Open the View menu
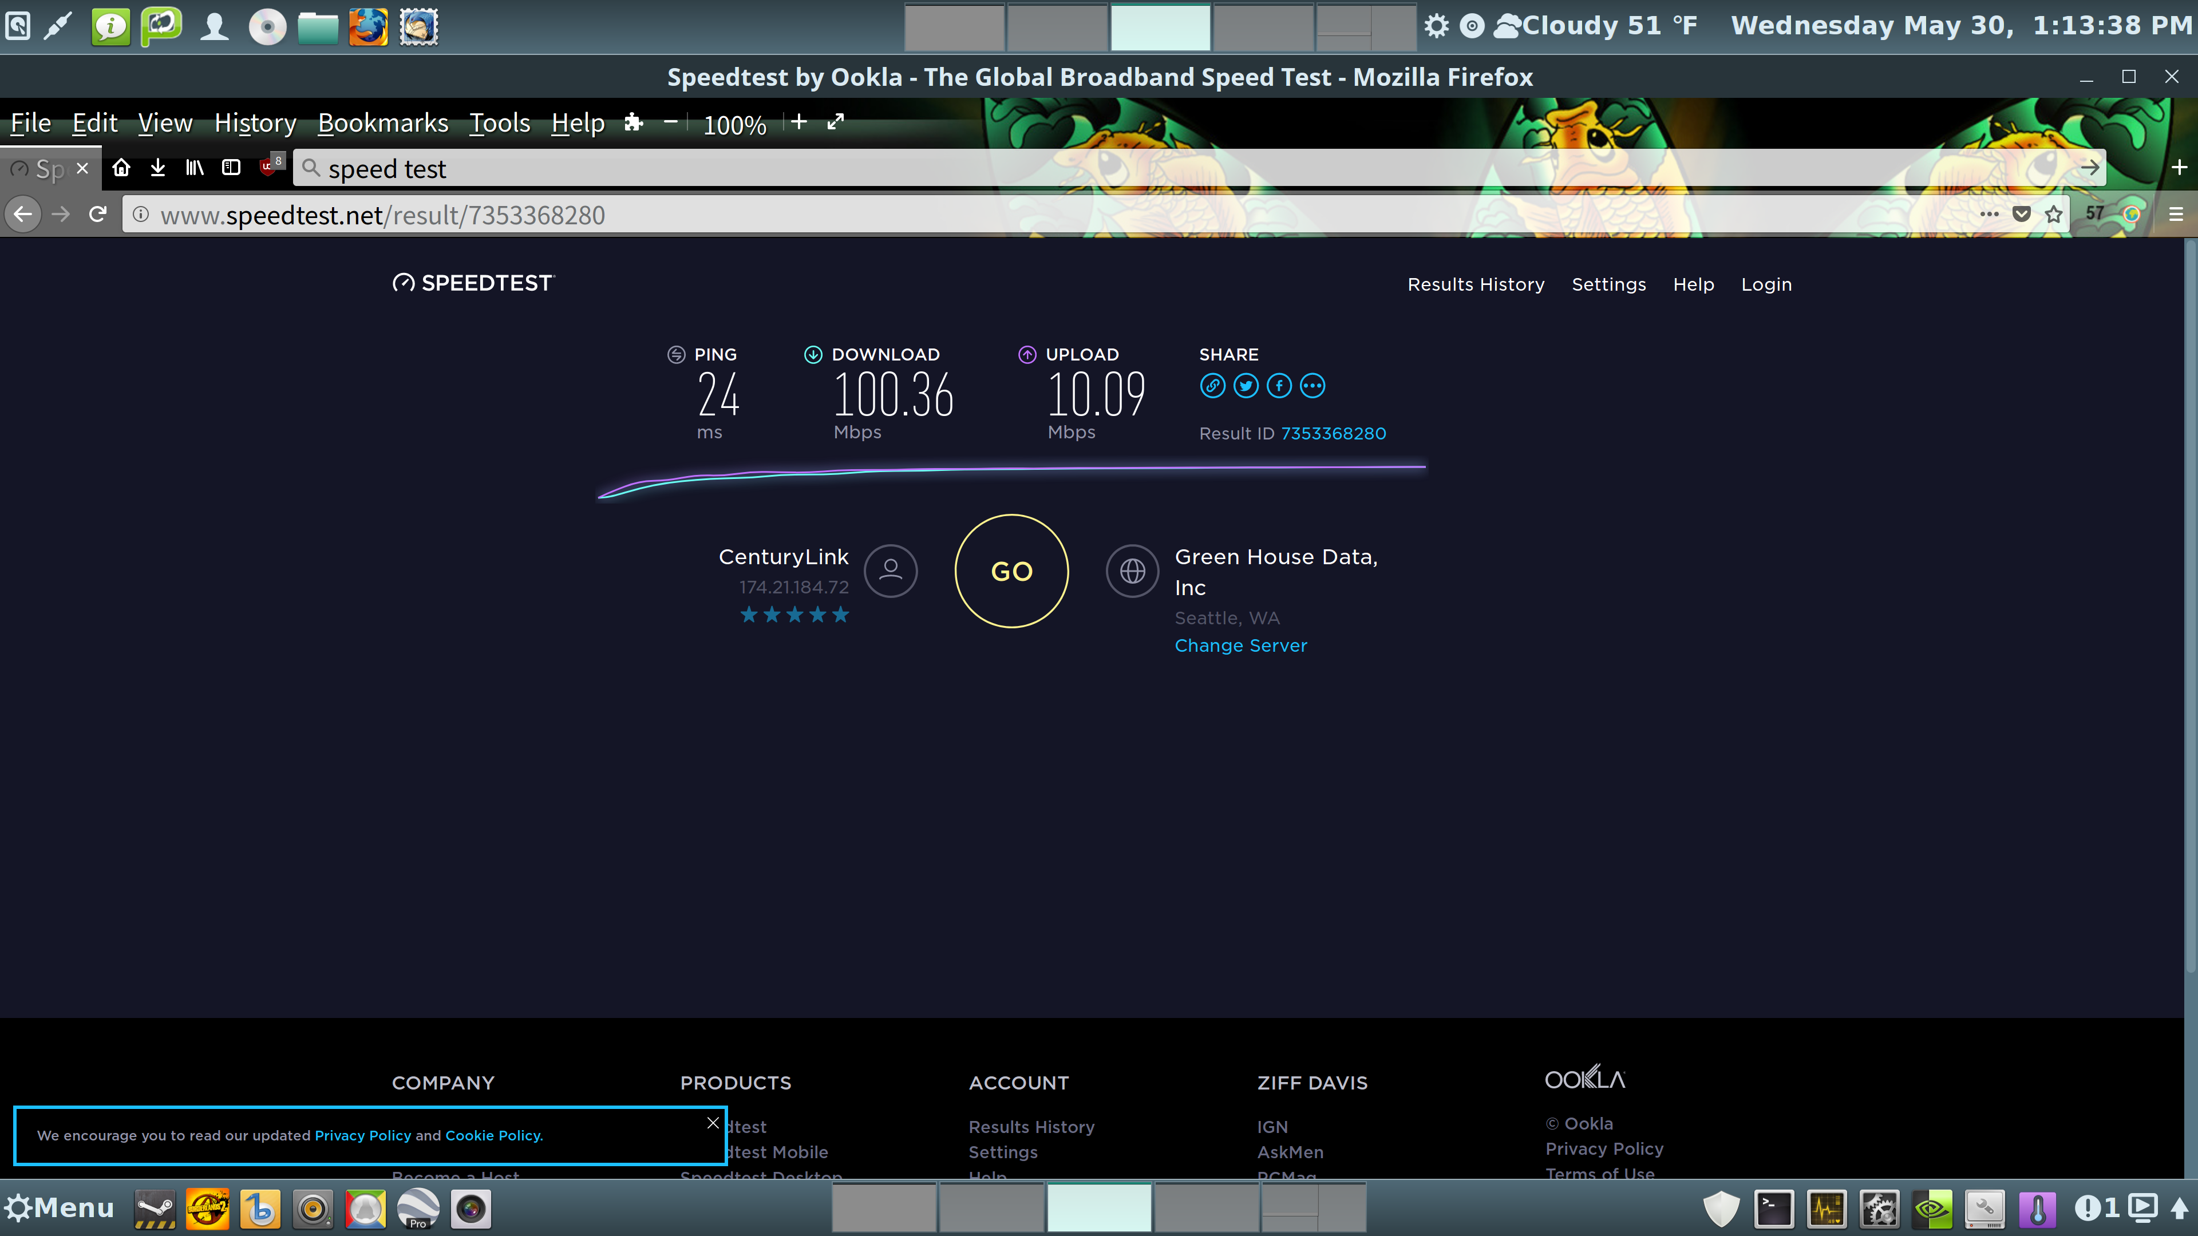 pos(165,124)
